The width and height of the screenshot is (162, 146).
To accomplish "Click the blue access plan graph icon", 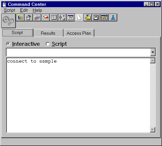I will pos(113,18).
